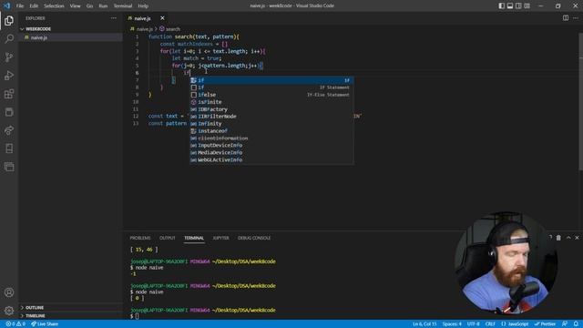
Task: Close the terminal panel
Action: pyautogui.click(x=577, y=238)
